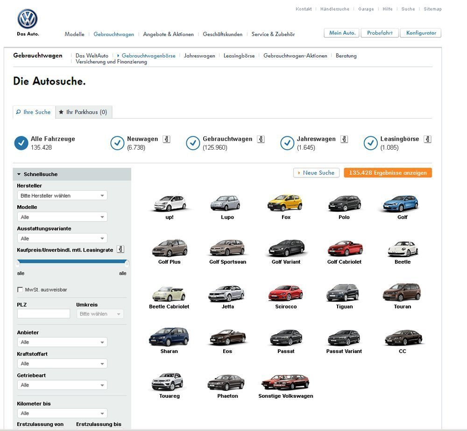Click info icon next to Neuwagen
The image size is (467, 431).
pyautogui.click(x=166, y=139)
